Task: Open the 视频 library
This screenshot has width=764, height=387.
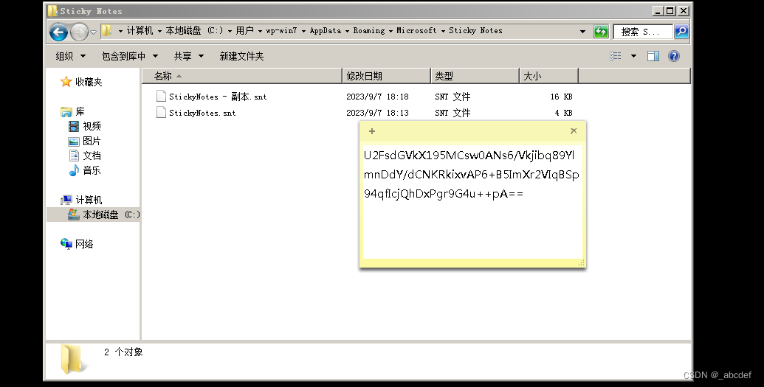Action: [x=92, y=127]
